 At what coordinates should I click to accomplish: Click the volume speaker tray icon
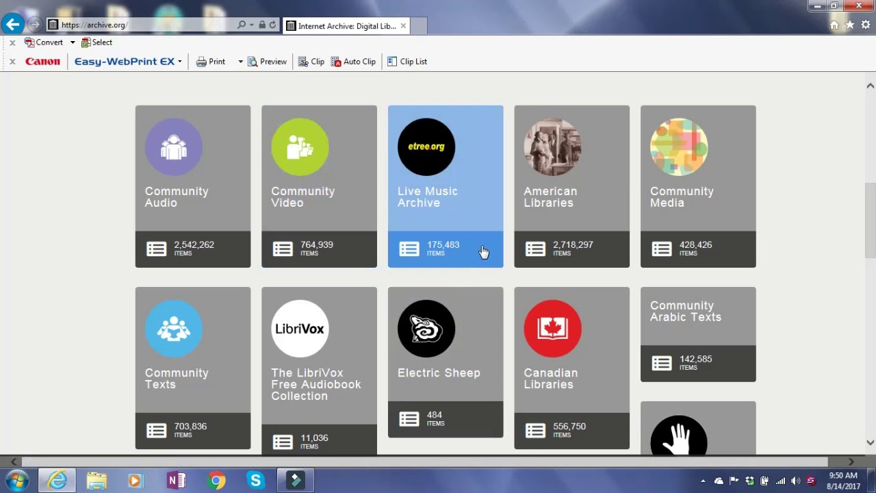click(x=795, y=481)
